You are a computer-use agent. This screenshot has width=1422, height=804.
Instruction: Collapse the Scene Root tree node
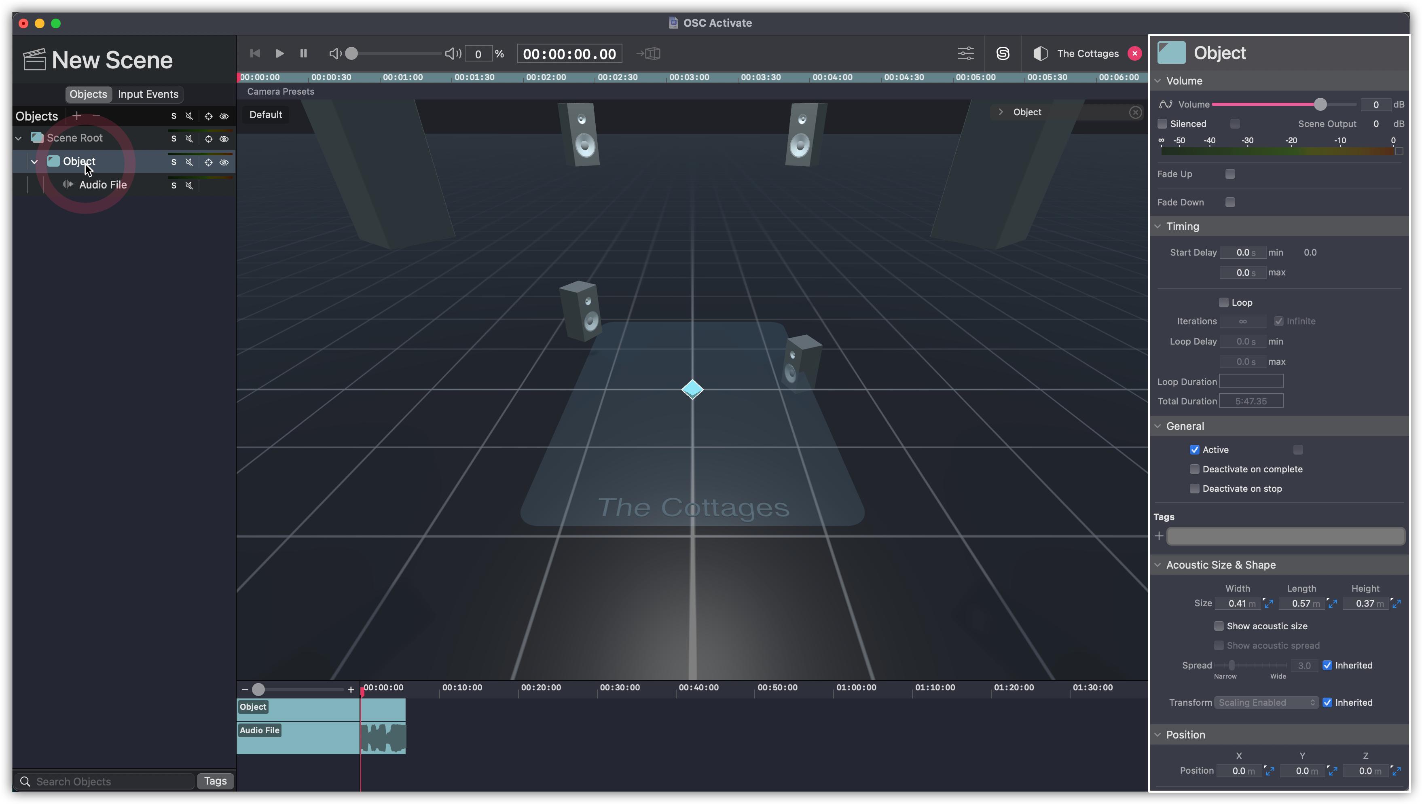[19, 138]
